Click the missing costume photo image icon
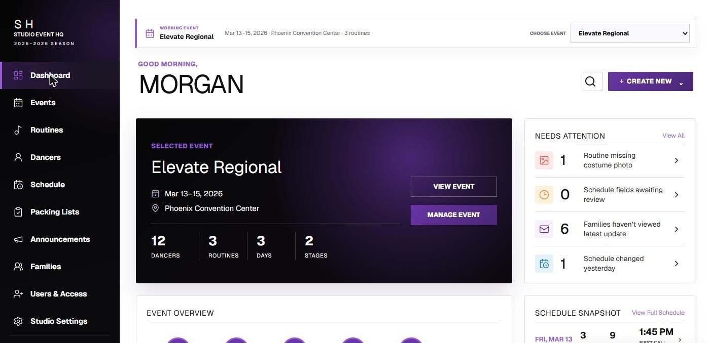The height and width of the screenshot is (343, 710). point(544,160)
